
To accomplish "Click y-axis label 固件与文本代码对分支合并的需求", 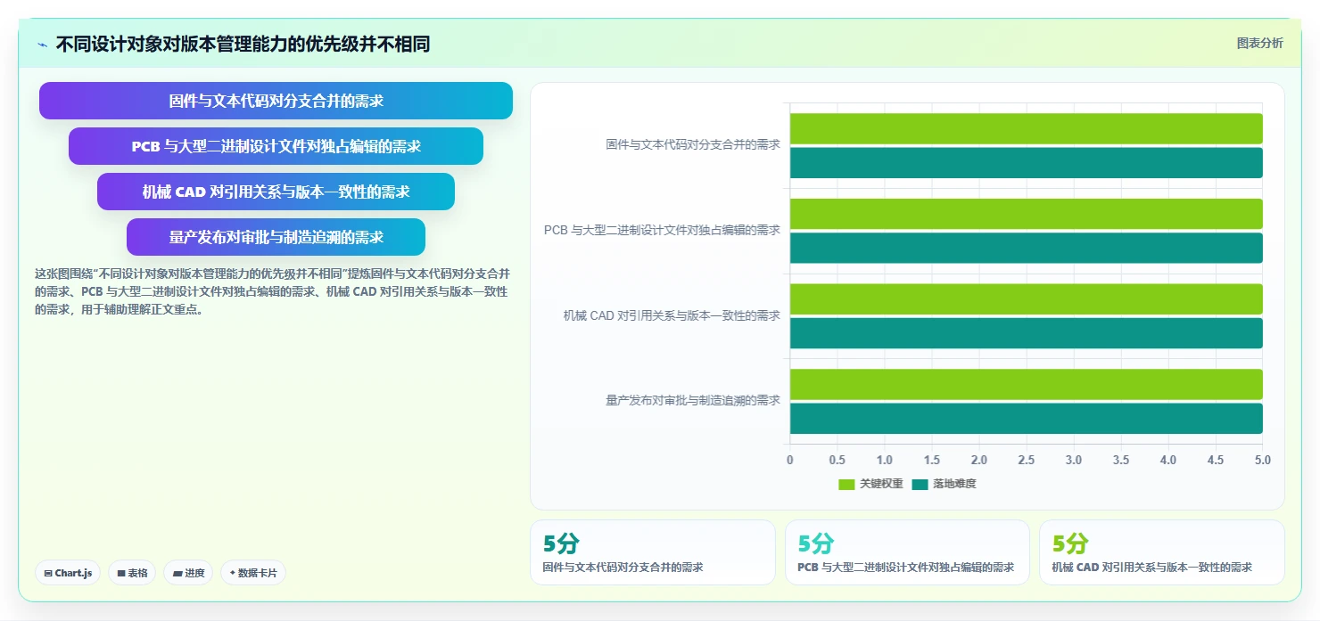I will (x=693, y=144).
